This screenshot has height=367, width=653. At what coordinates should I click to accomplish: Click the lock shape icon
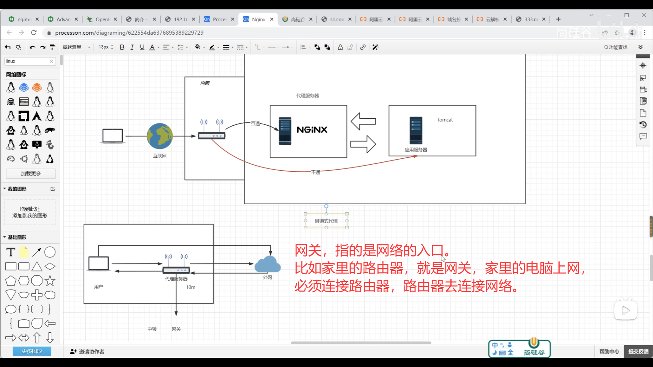point(340,47)
